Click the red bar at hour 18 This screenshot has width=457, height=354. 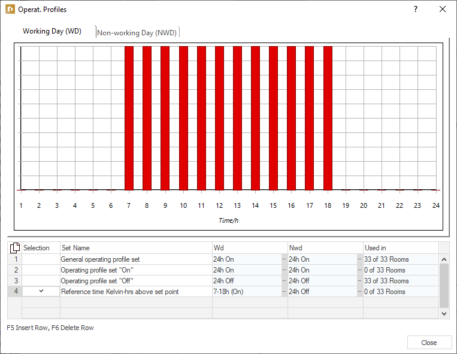pyautogui.click(x=328, y=118)
